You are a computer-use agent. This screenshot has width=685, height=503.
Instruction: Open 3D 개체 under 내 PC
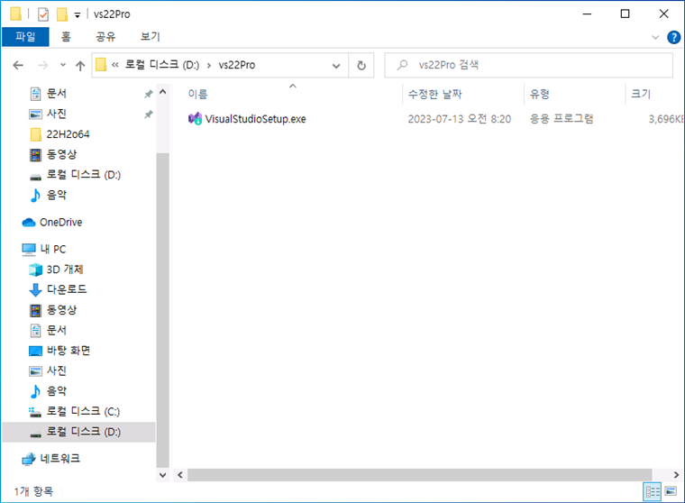[65, 270]
